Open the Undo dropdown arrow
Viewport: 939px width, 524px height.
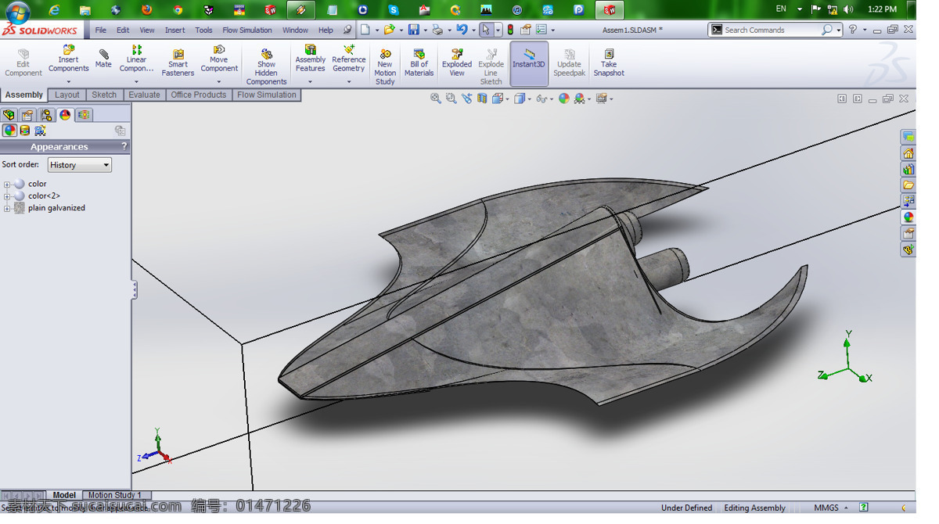coord(473,31)
